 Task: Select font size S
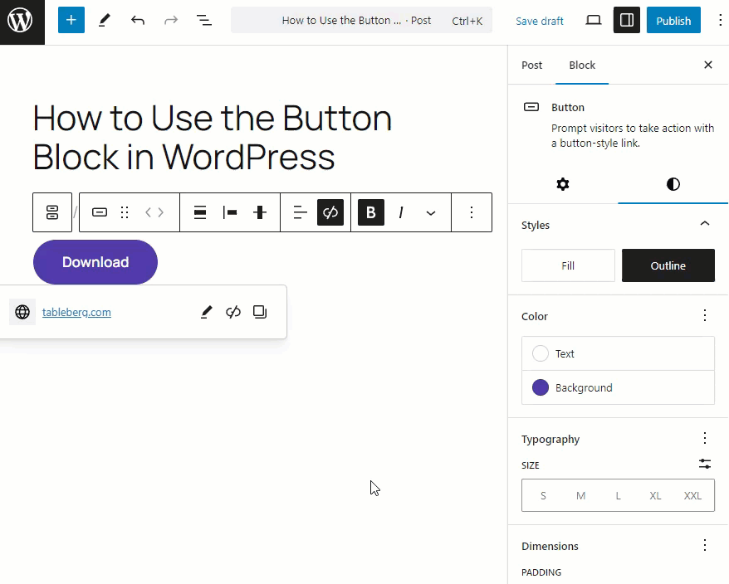pyautogui.click(x=543, y=496)
